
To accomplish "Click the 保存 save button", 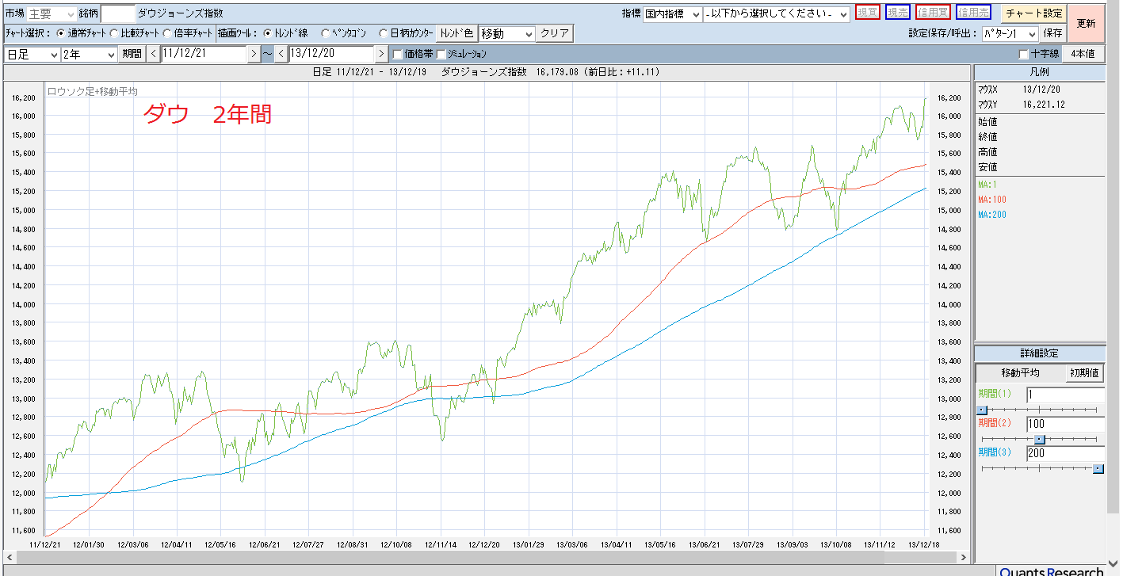I will (x=1052, y=34).
